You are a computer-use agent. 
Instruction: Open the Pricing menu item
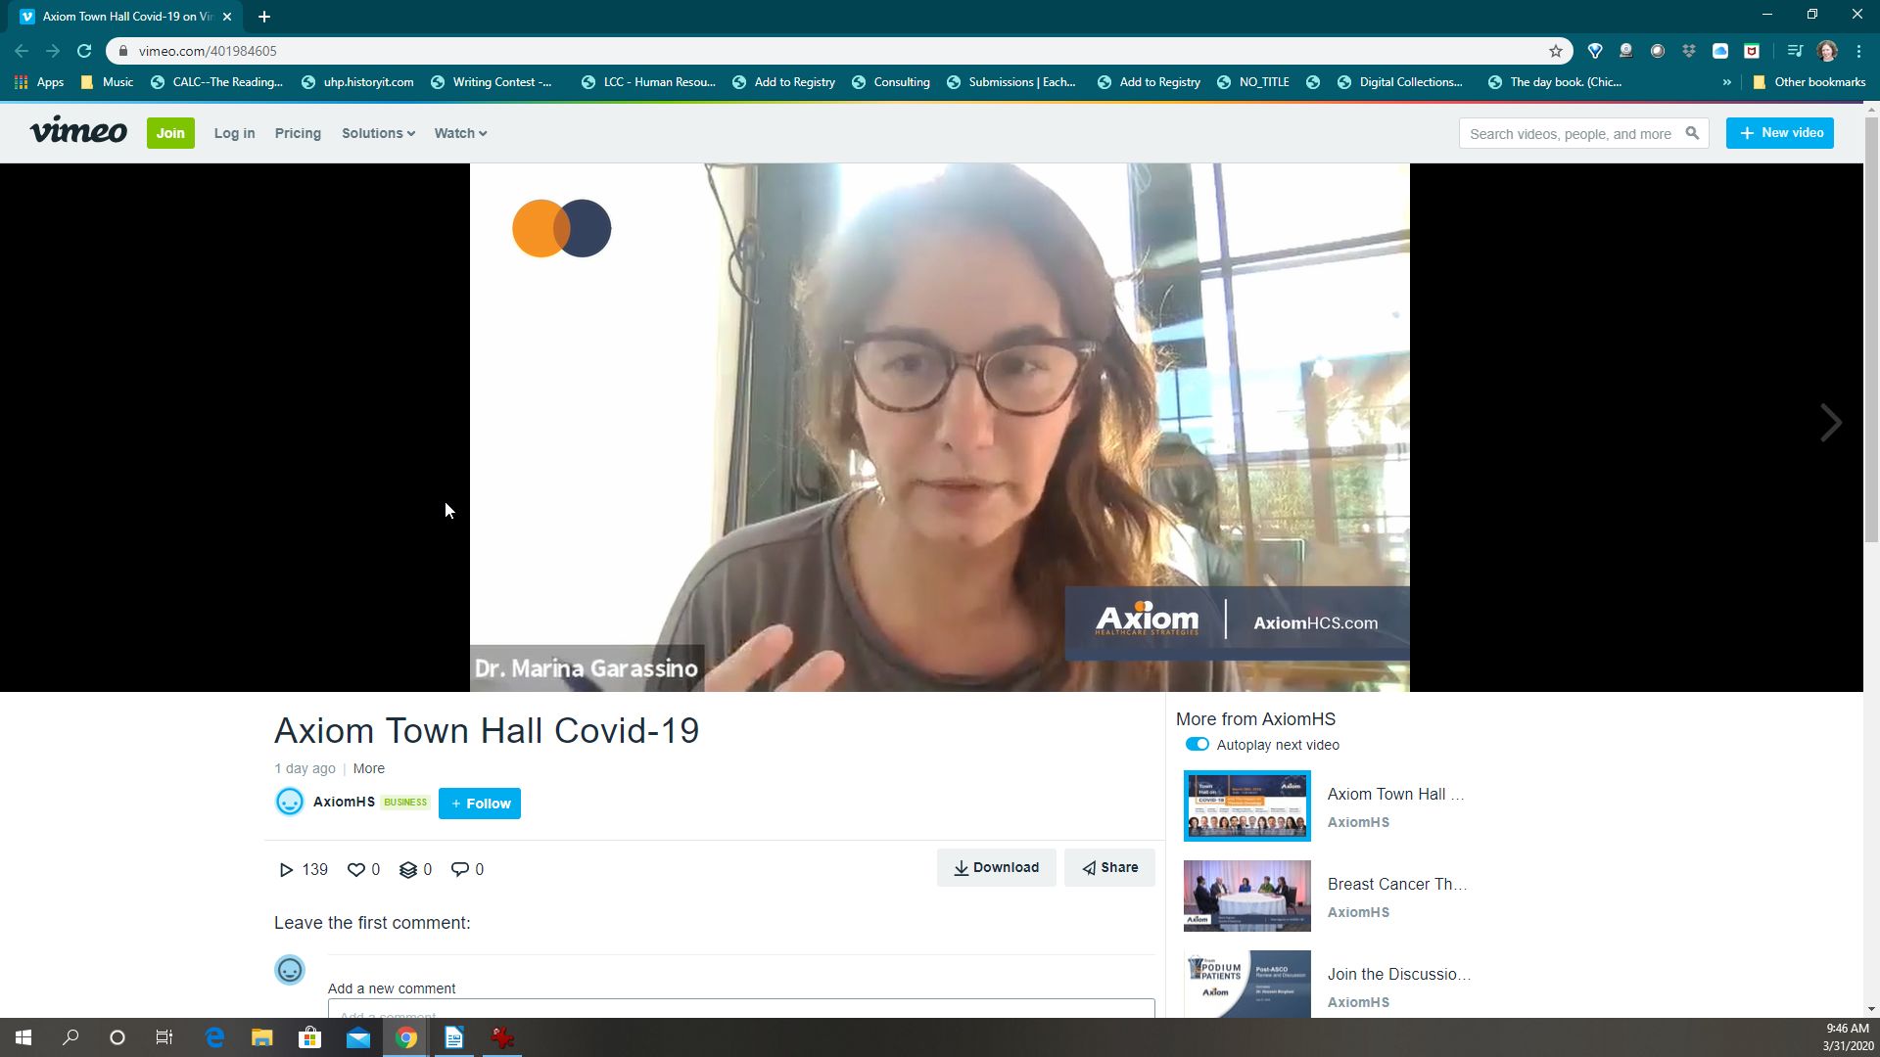(298, 133)
